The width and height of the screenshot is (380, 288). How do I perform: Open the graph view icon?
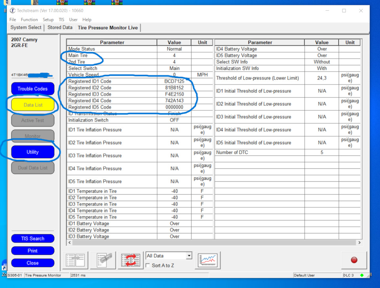208,260
